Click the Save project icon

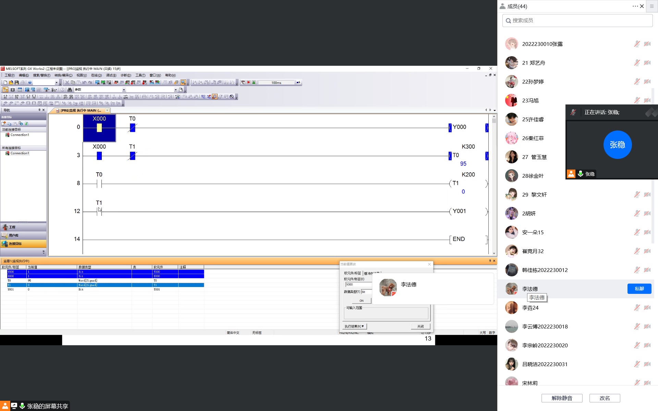pyautogui.click(x=16, y=83)
